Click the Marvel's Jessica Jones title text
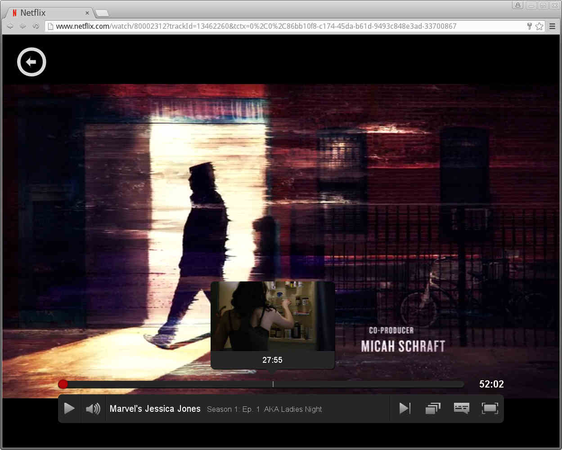This screenshot has width=562, height=450. (x=155, y=409)
